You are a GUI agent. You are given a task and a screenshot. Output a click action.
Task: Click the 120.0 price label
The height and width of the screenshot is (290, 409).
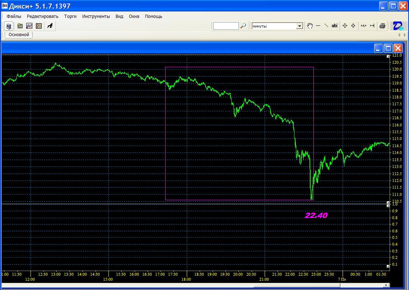(397, 69)
